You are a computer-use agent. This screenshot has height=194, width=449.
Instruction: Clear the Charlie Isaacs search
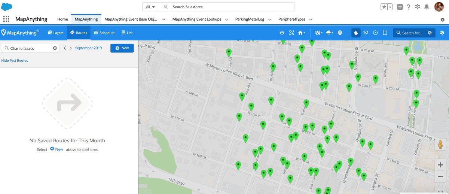[x=55, y=48]
